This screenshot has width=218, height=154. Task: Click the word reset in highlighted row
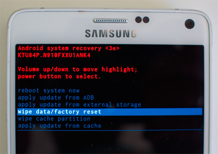coord(92,112)
